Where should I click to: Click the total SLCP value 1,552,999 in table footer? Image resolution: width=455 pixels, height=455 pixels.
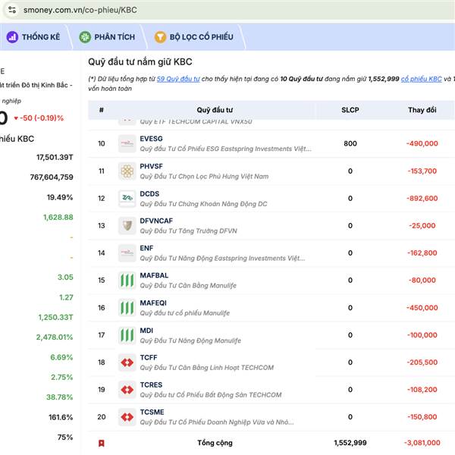pyautogui.click(x=350, y=443)
